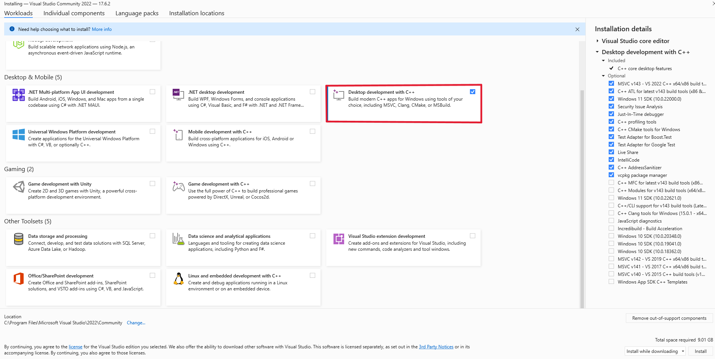715x359 pixels.
Task: Collapse the Desktop development with C++ details
Action: point(597,52)
